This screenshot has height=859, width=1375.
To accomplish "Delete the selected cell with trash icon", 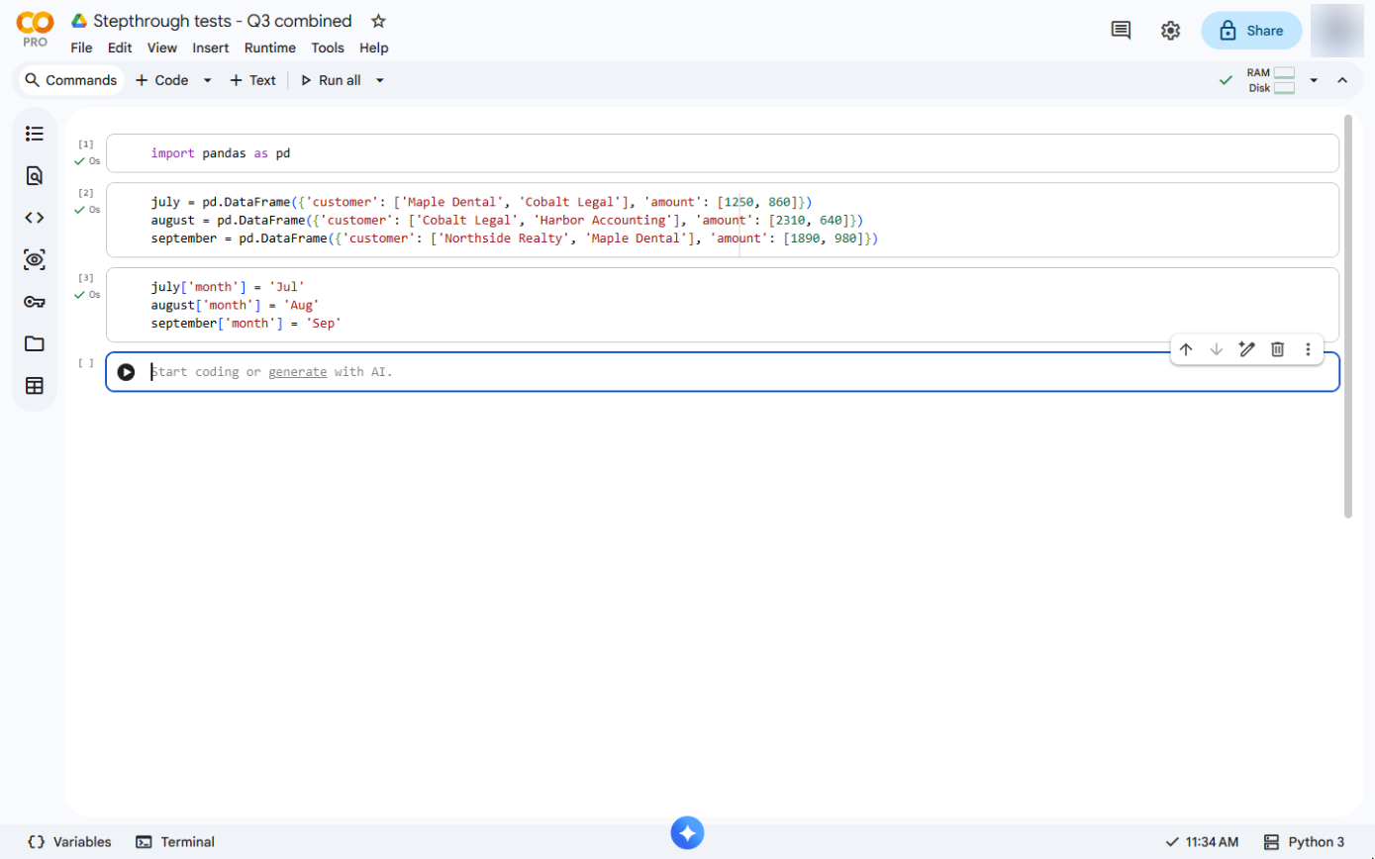I will pos(1278,349).
